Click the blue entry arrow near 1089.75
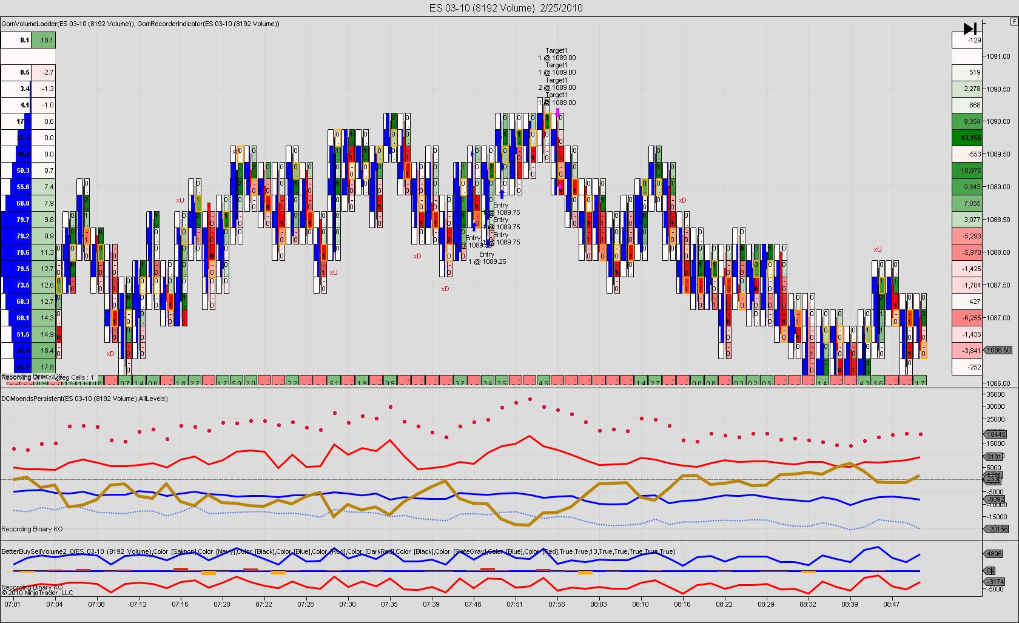Image resolution: width=1019 pixels, height=623 pixels. click(x=502, y=194)
